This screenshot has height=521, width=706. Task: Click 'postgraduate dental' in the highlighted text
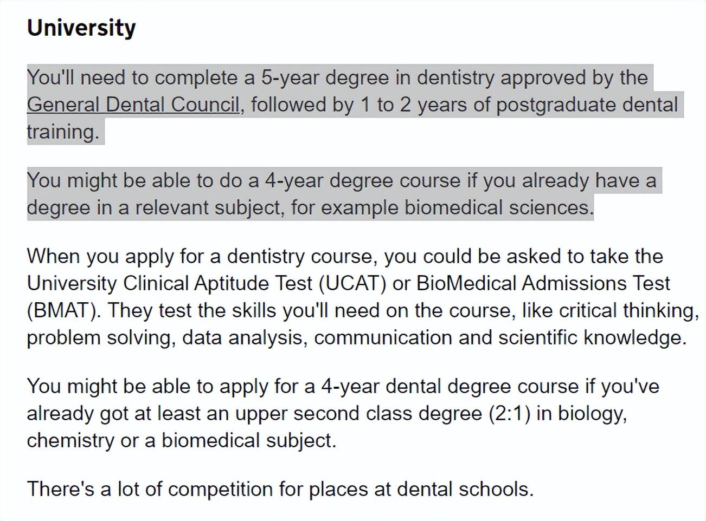pyautogui.click(x=587, y=105)
